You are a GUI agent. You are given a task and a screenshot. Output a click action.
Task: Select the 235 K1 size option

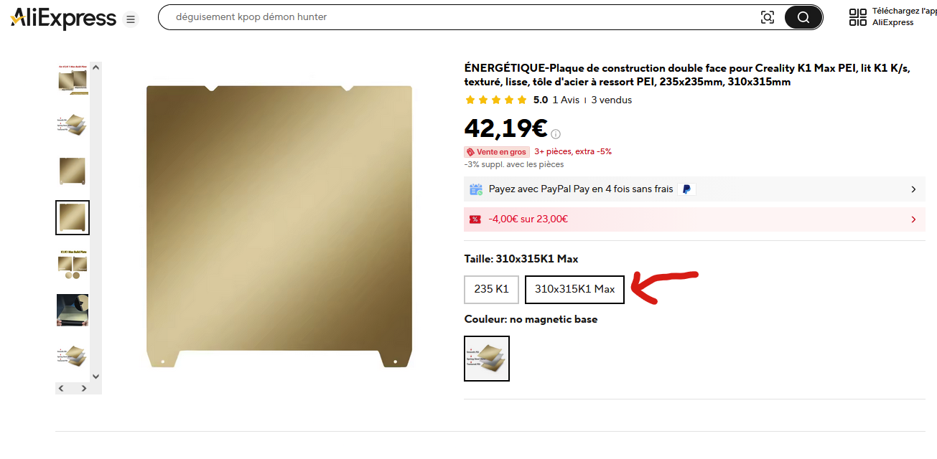(x=491, y=289)
